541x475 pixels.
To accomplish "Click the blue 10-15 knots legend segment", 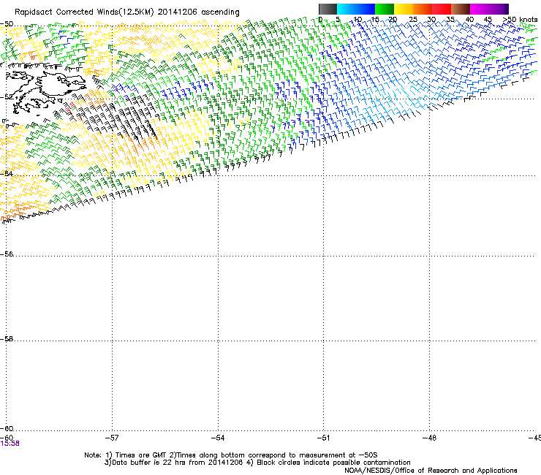I will coord(366,9).
